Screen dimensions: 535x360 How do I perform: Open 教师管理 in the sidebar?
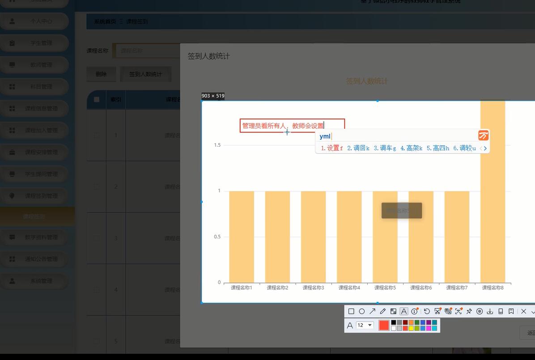(x=34, y=65)
